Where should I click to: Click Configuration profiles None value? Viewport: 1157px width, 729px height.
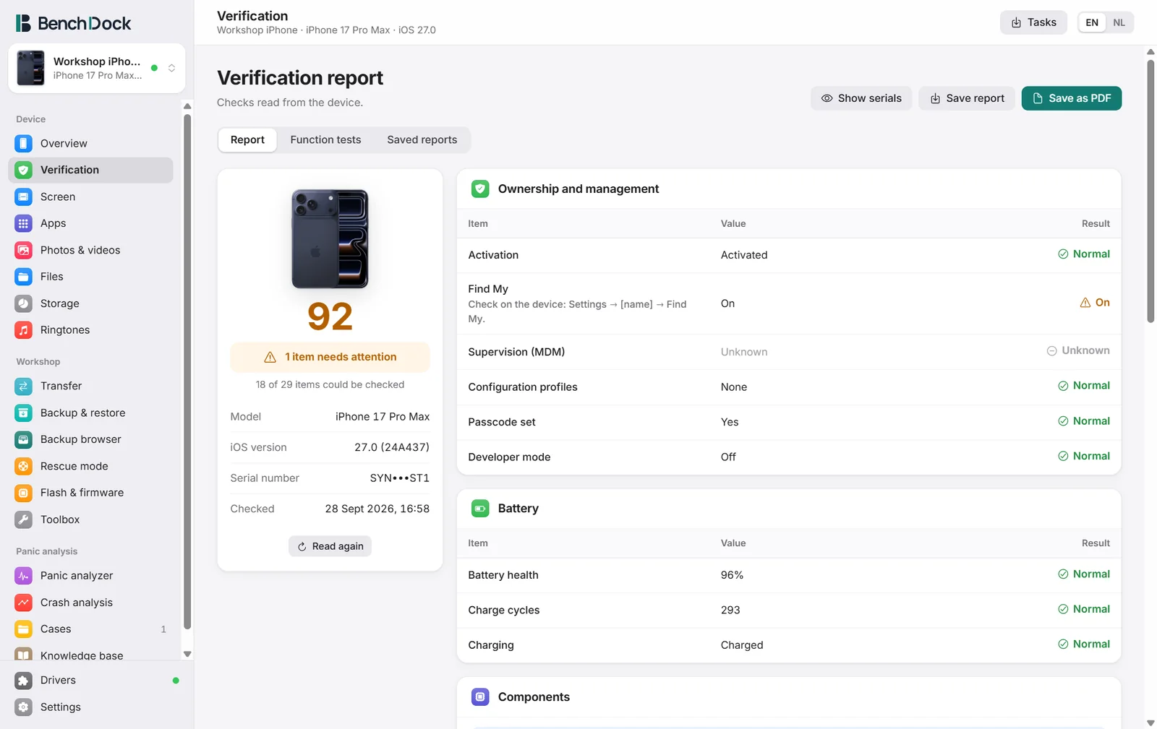734,387
